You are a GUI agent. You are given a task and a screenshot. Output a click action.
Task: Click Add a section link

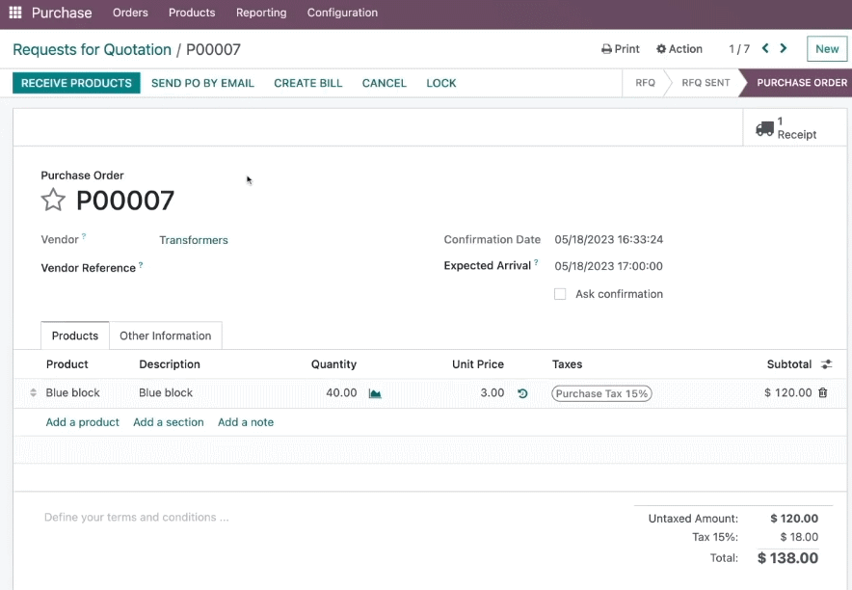[169, 422]
